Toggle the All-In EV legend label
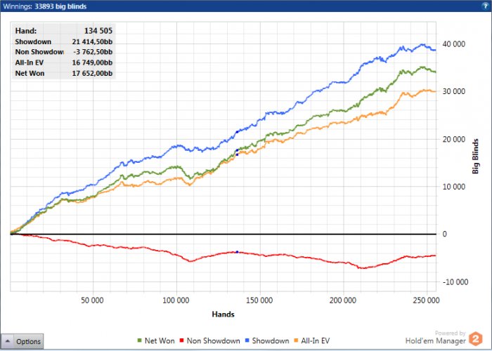492x351 pixels. [x=316, y=340]
